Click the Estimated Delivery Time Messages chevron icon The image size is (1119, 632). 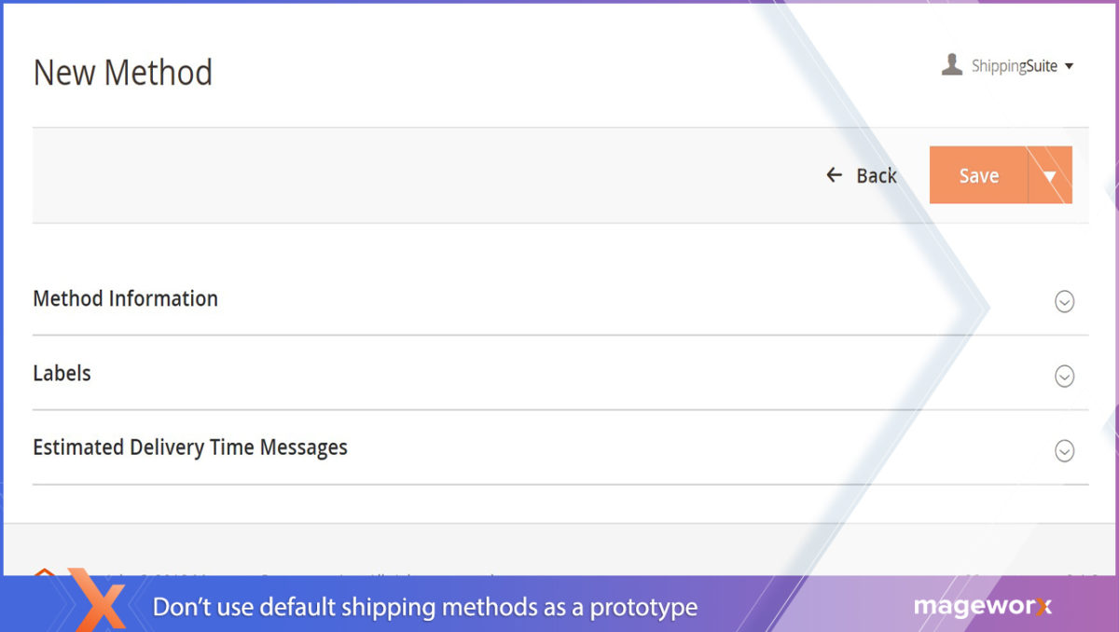pos(1063,450)
